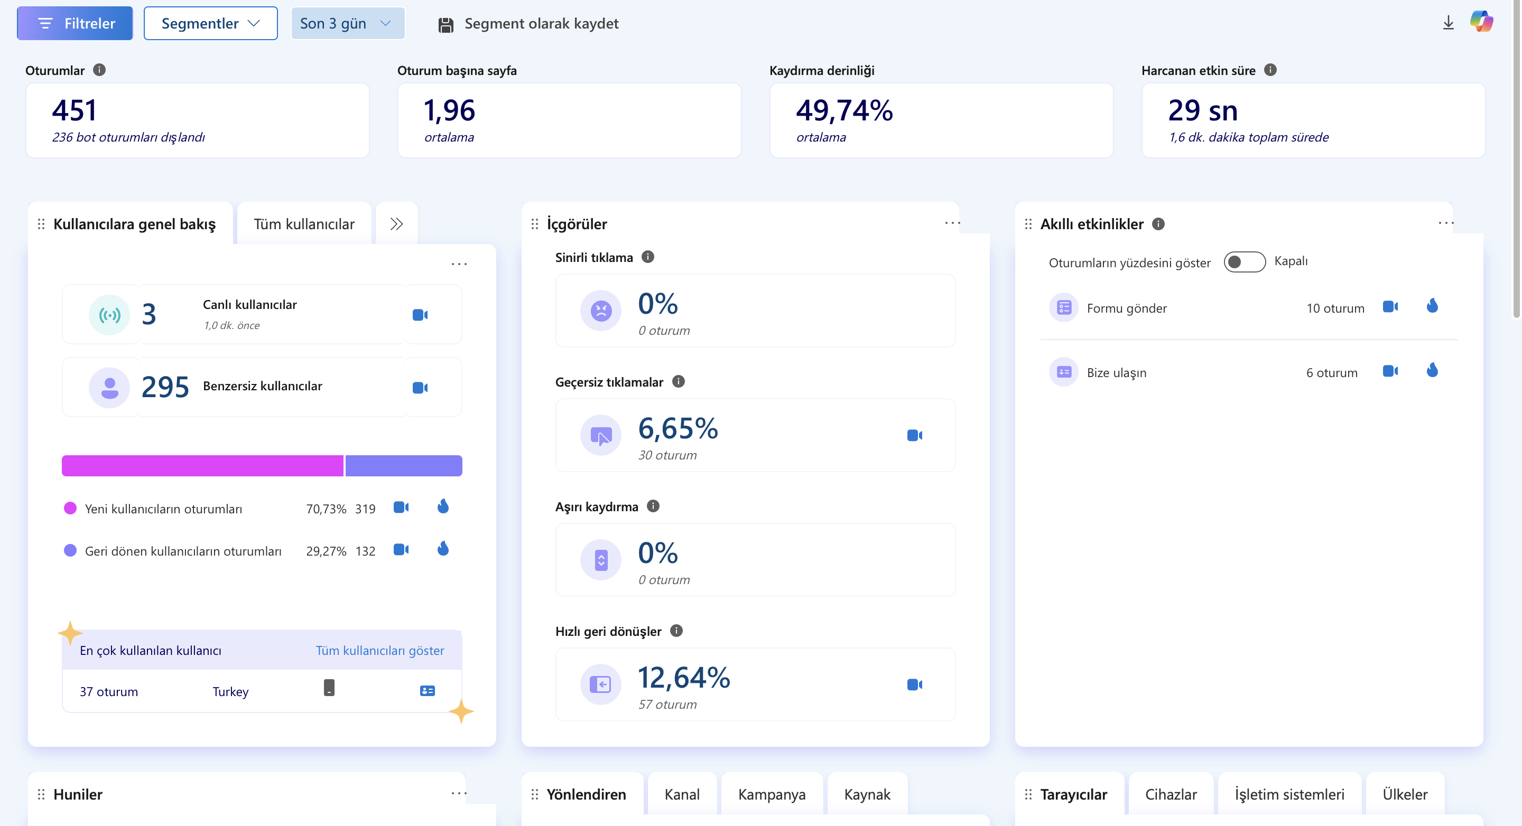
Task: Click info icon next to Harcanan etkin süre
Action: pyautogui.click(x=1270, y=70)
